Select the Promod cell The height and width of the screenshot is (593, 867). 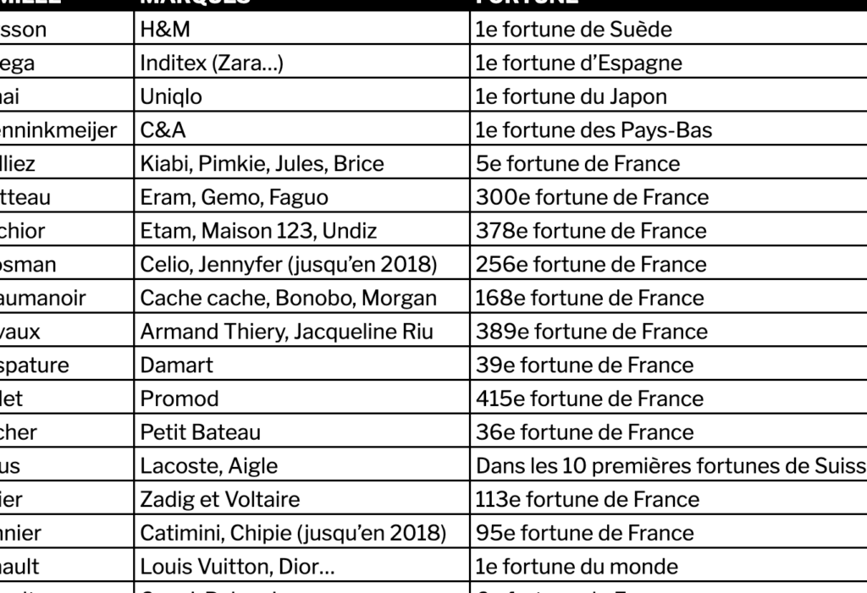302,398
